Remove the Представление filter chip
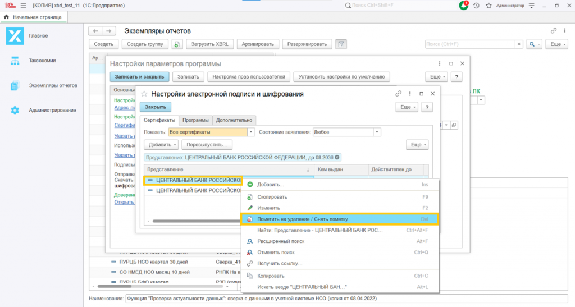The image size is (575, 307). tap(337, 158)
